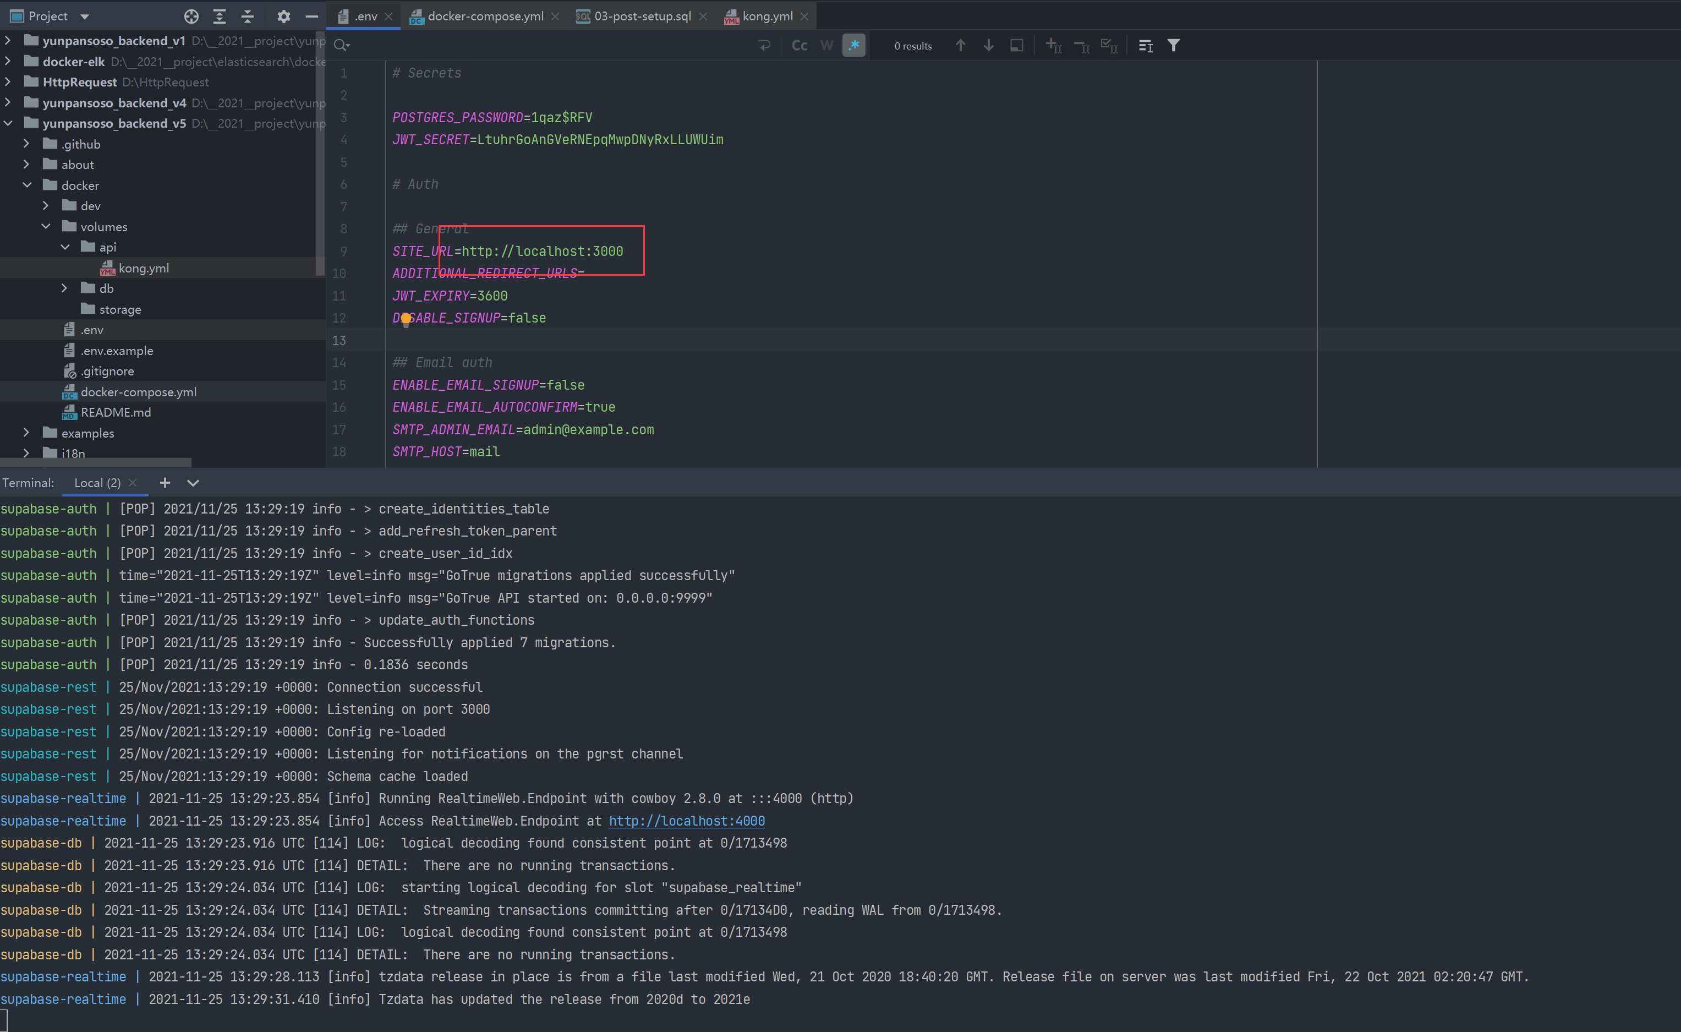1681x1032 pixels.
Task: Toggle Match Case search option
Action: point(799,46)
